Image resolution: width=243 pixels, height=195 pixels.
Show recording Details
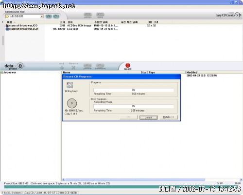[169, 117]
